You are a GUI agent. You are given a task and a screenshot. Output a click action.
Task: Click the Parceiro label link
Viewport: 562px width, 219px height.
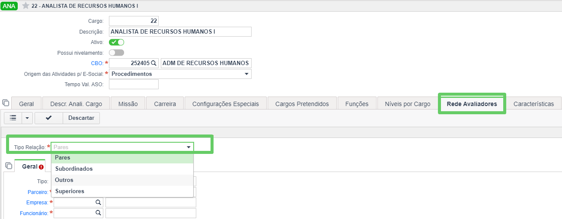37,192
